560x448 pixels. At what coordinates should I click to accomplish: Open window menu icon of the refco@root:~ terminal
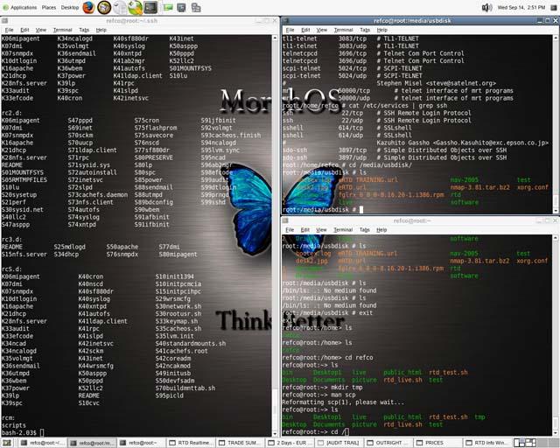286,220
